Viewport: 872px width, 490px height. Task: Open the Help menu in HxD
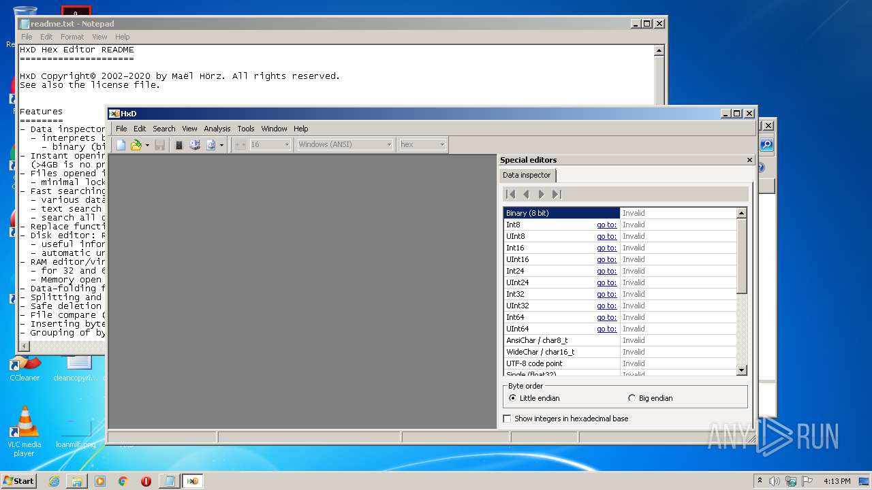[x=301, y=129]
